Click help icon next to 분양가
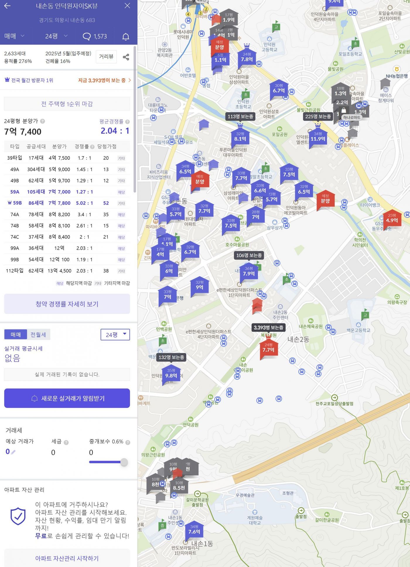 click(42, 121)
